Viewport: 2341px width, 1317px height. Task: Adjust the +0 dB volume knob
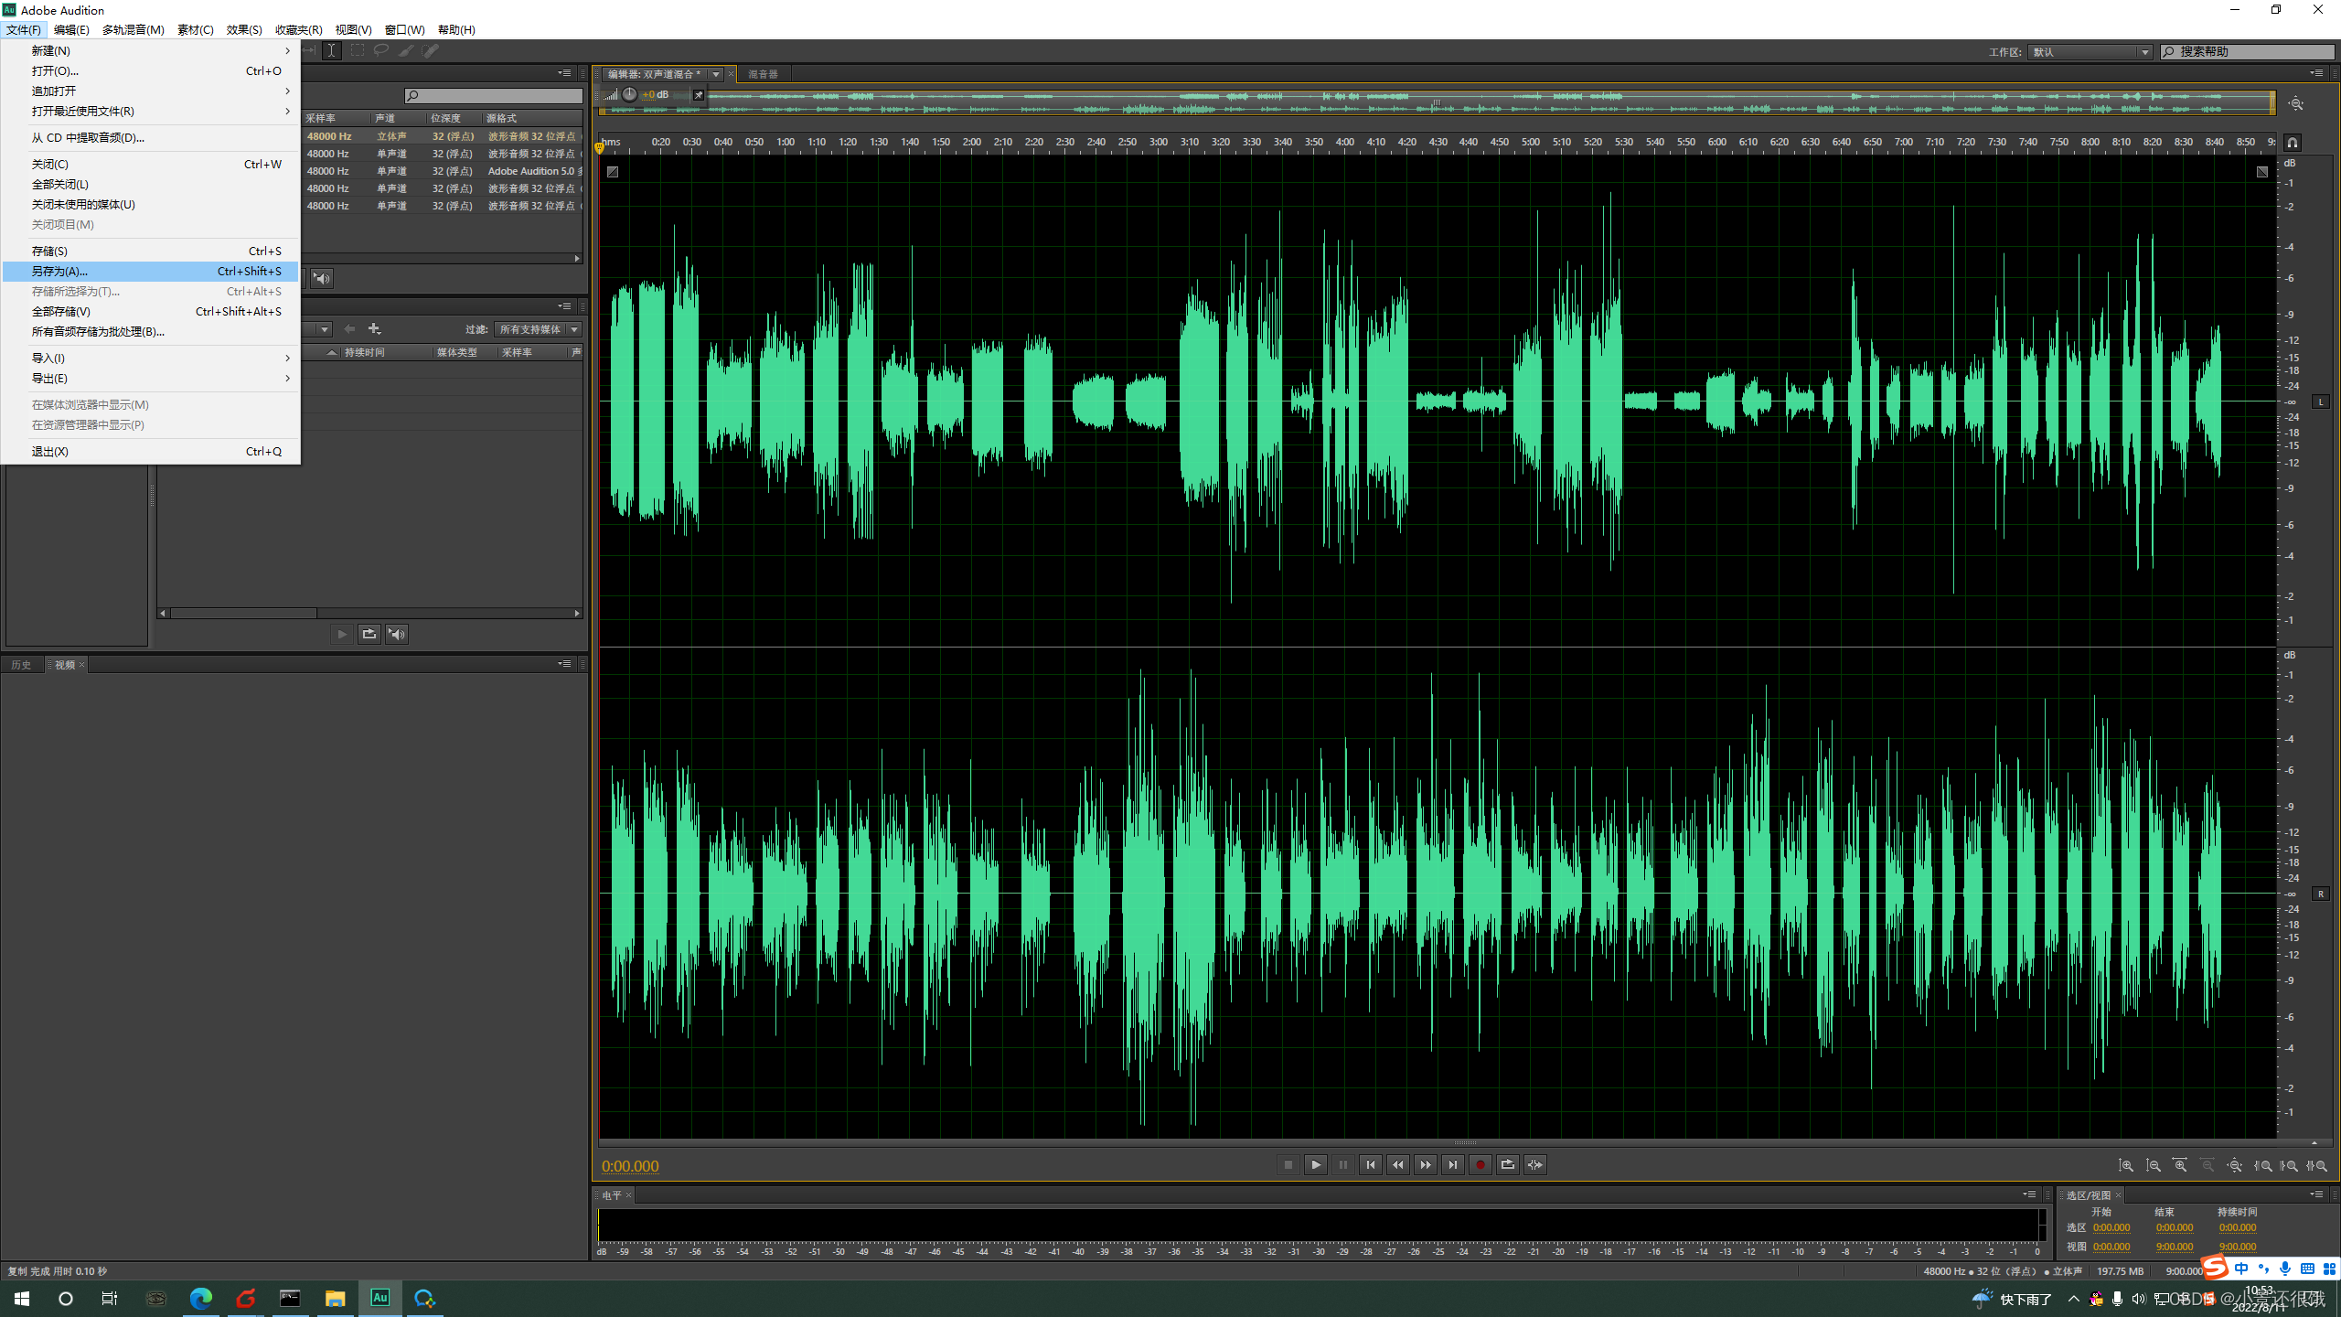coord(629,94)
